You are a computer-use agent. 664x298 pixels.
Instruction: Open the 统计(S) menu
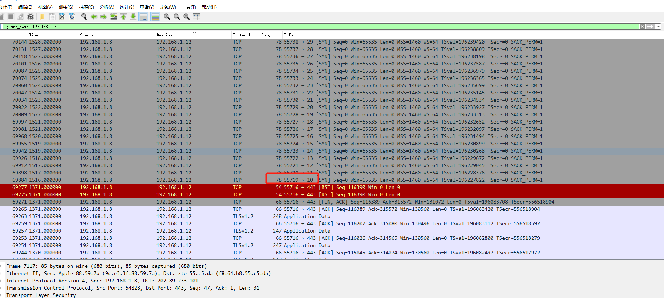(x=127, y=7)
